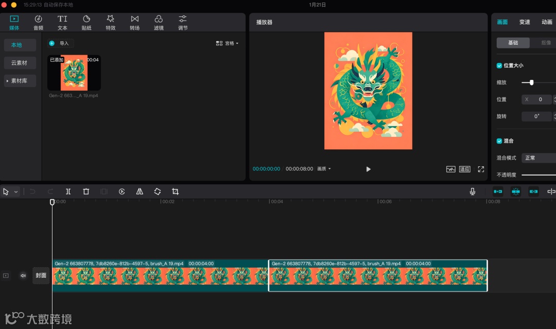Toggle clip linkage icon
The height and width of the screenshot is (329, 556).
534,192
